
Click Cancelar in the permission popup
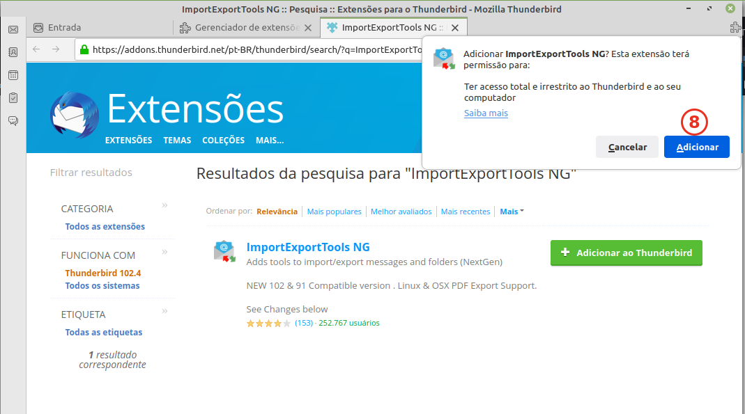click(627, 147)
